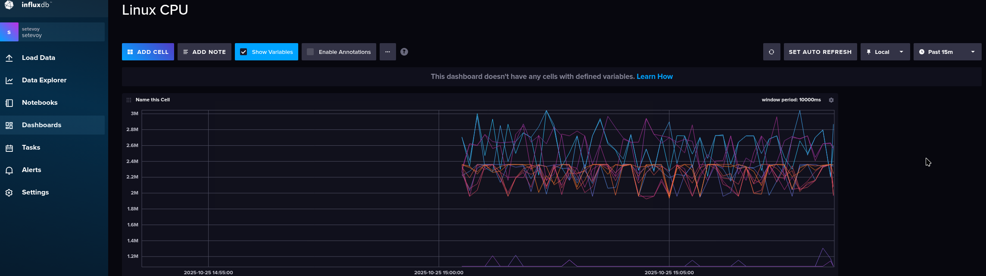Screen dimensions: 986x276
Task: Select Dashboards in the navigation menu
Action: tap(41, 125)
